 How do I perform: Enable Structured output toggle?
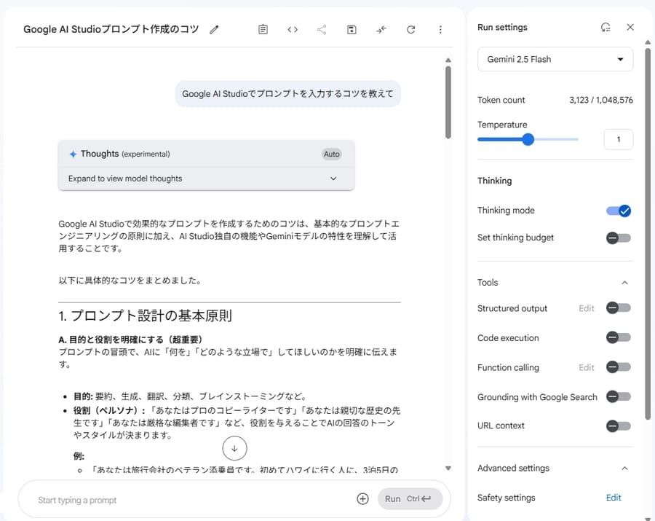coord(619,307)
